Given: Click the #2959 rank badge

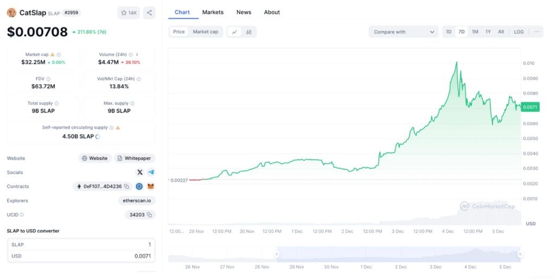Looking at the screenshot, I should point(71,13).
